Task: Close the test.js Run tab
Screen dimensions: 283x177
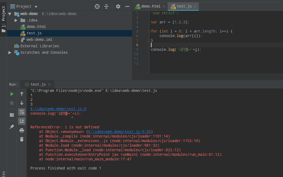Action: pos(49,85)
